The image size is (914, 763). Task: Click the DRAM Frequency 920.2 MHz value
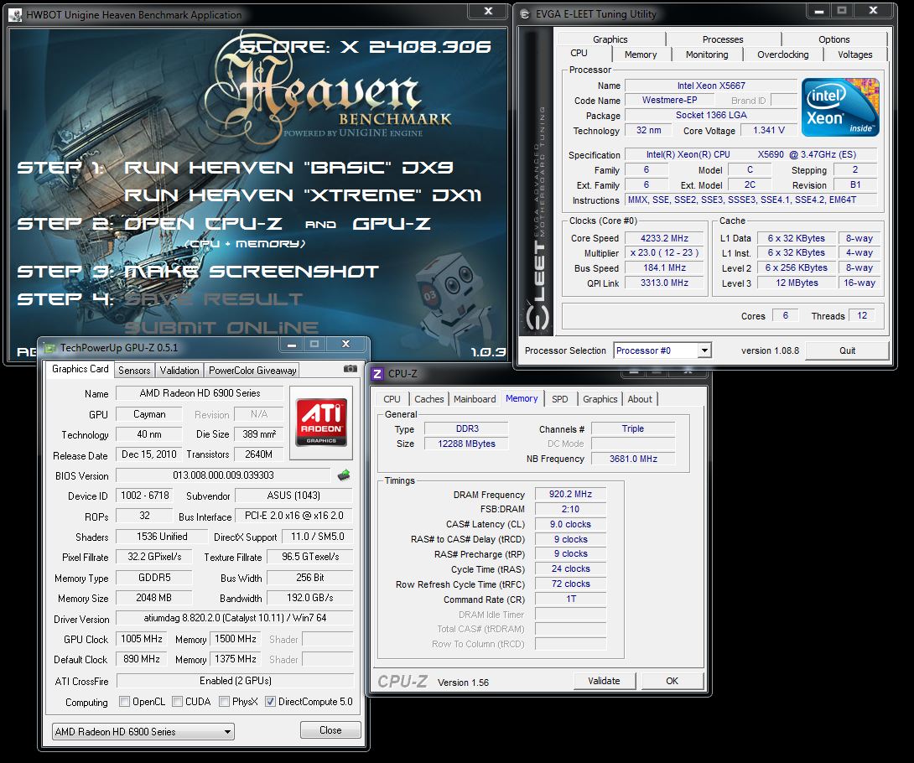pos(570,495)
